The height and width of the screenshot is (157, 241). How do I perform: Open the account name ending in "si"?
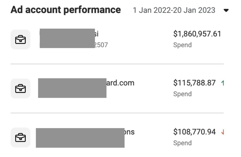pyautogui.click(x=97, y=34)
